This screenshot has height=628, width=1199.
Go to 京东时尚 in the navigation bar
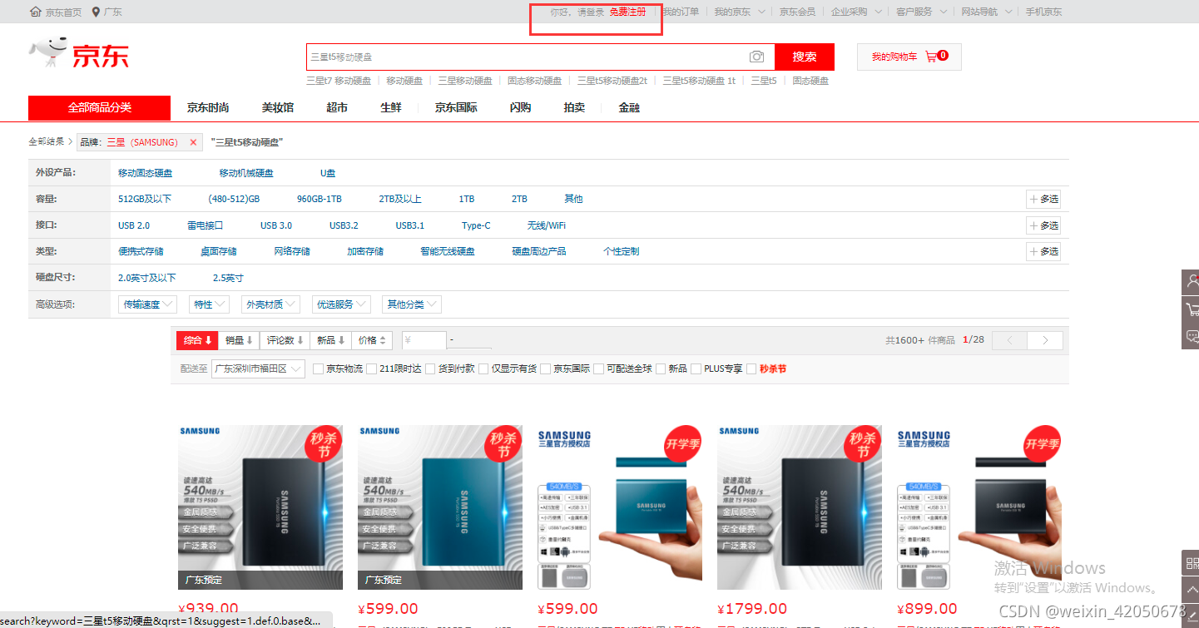(x=208, y=108)
